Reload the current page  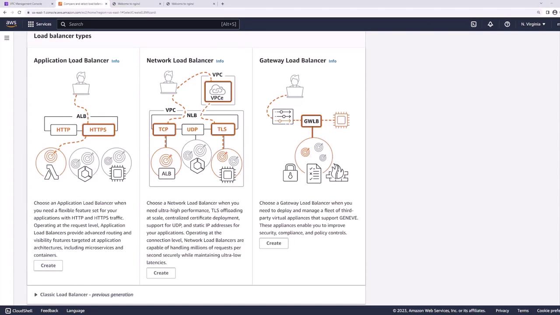[x=19, y=12]
